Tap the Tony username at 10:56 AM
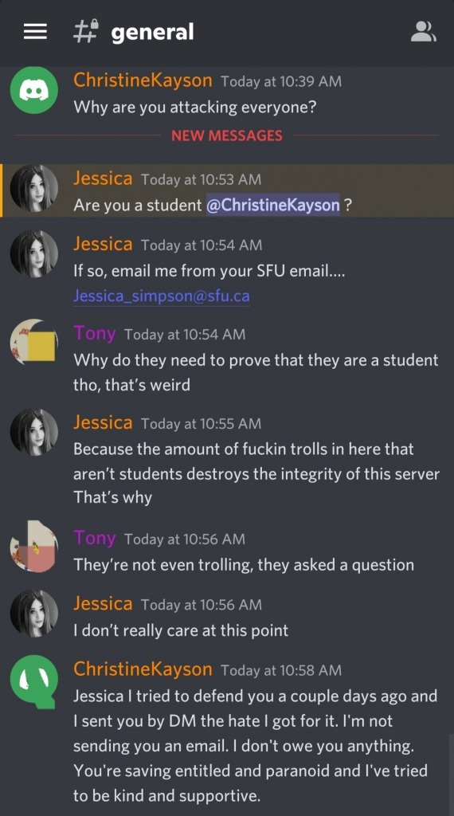454x816 pixels. pos(95,538)
